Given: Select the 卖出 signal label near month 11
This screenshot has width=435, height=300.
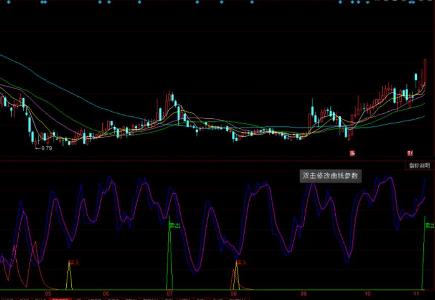Looking at the screenshot, I should coord(429,225).
